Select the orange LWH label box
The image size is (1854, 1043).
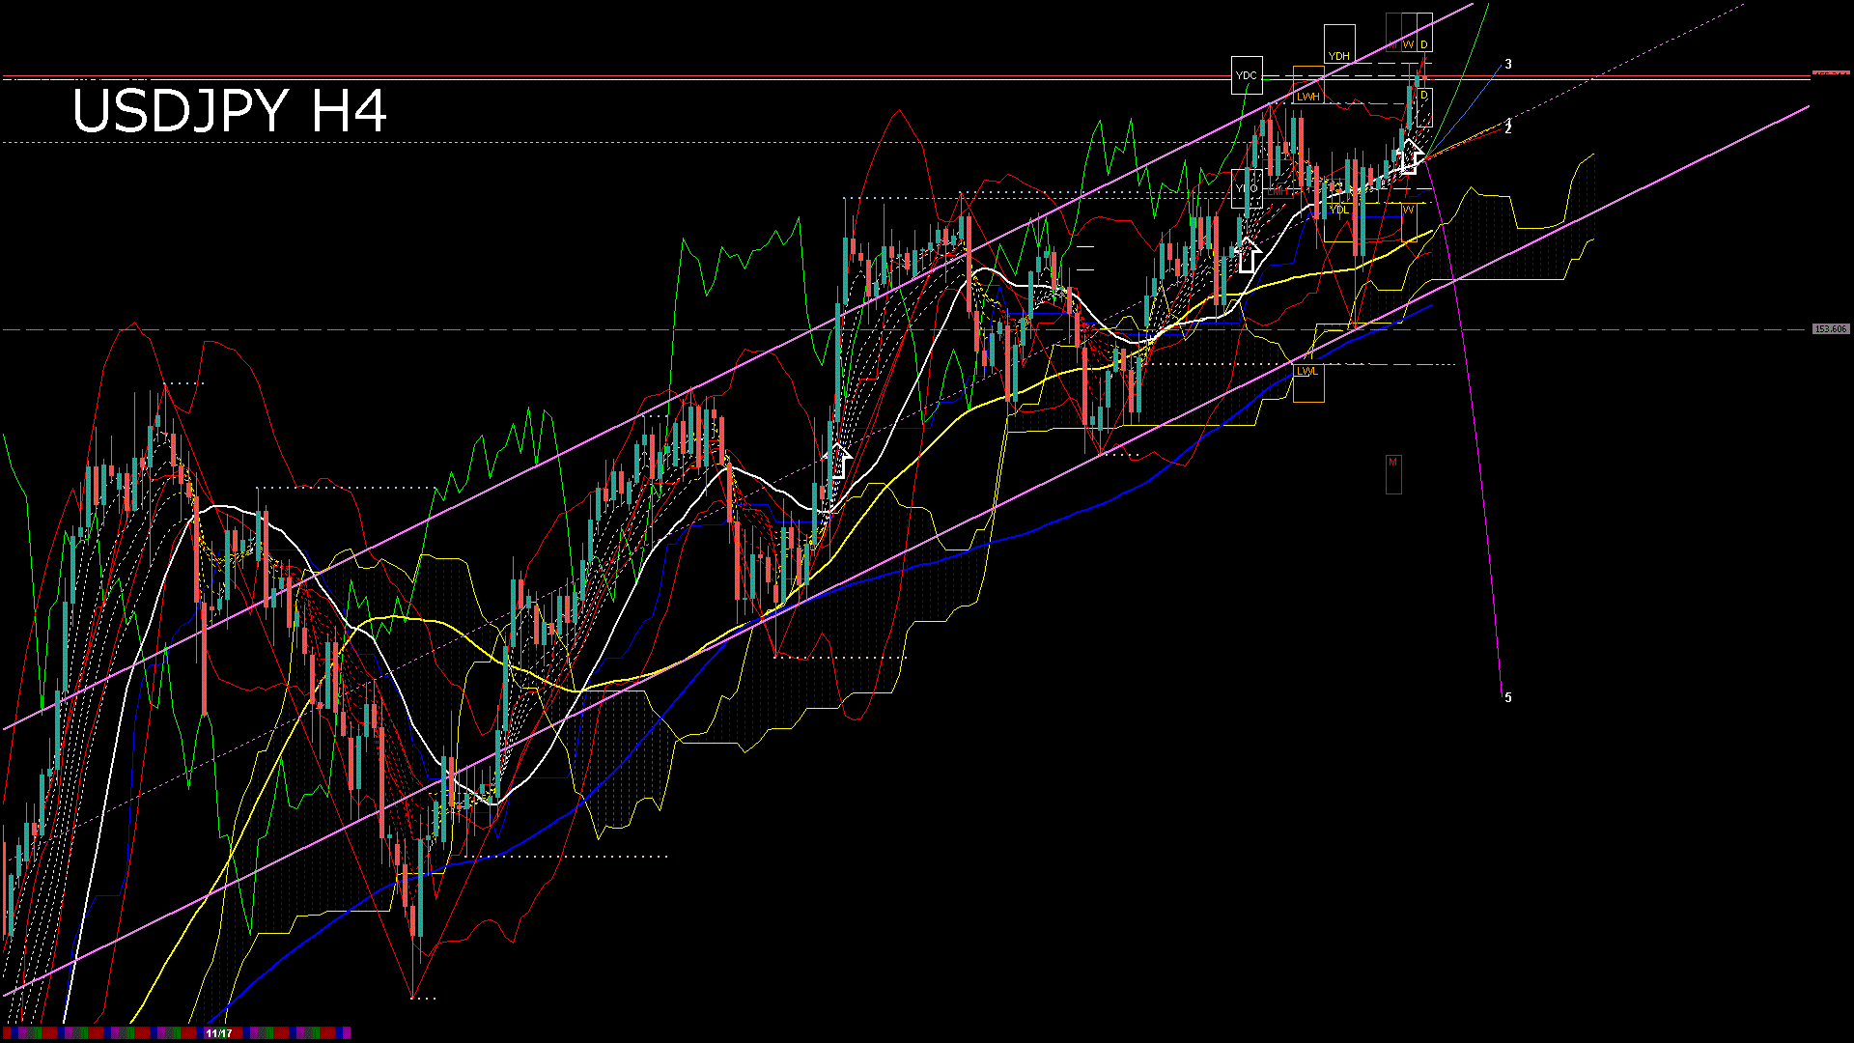pos(1309,98)
